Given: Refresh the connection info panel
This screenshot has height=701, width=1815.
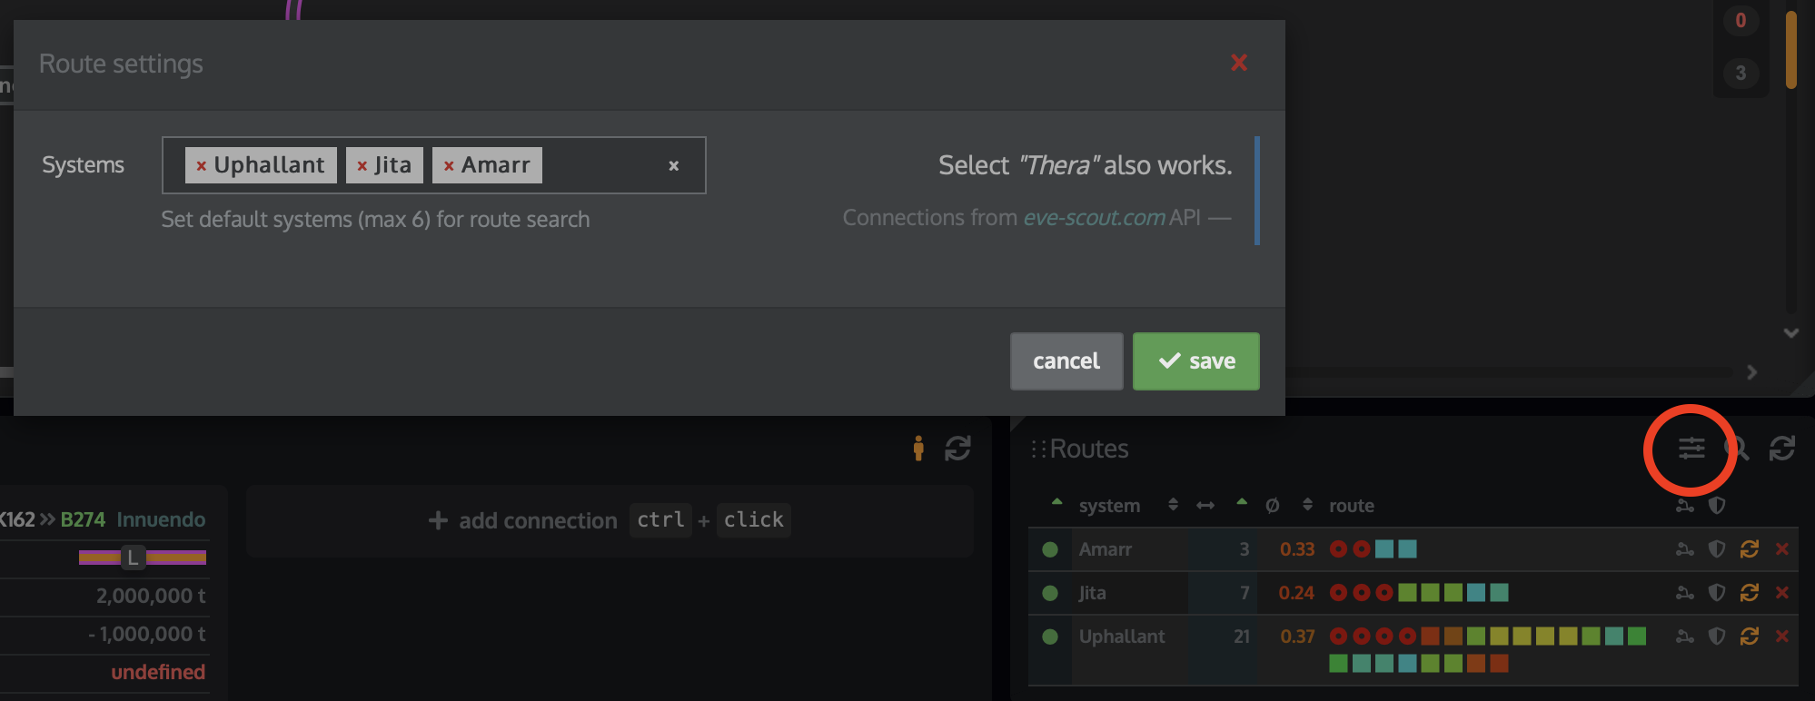Looking at the screenshot, I should coord(957,448).
